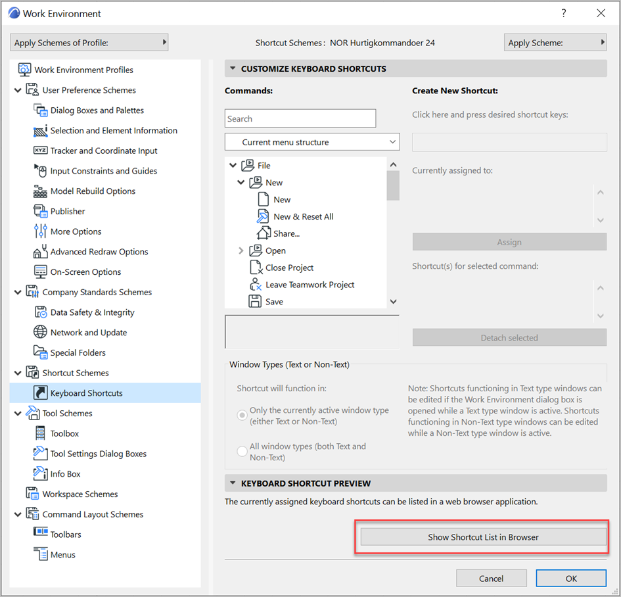Image resolution: width=621 pixels, height=597 pixels.
Task: Select the Toolbox icon under Tool Schemes
Action: [x=40, y=433]
